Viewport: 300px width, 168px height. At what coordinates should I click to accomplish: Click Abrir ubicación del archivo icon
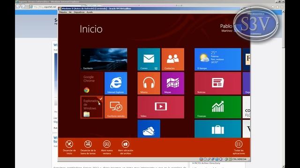(126, 144)
